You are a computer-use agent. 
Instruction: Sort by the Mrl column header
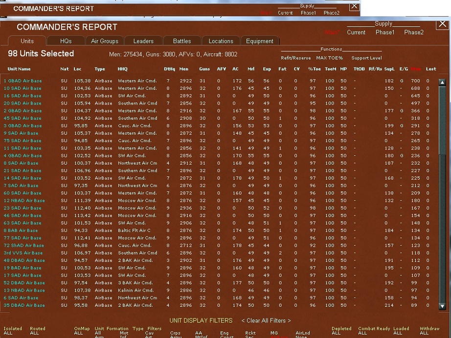[x=251, y=69]
